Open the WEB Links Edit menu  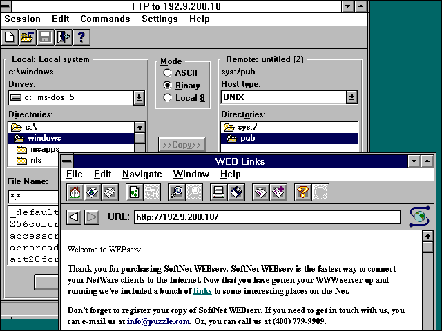103,174
